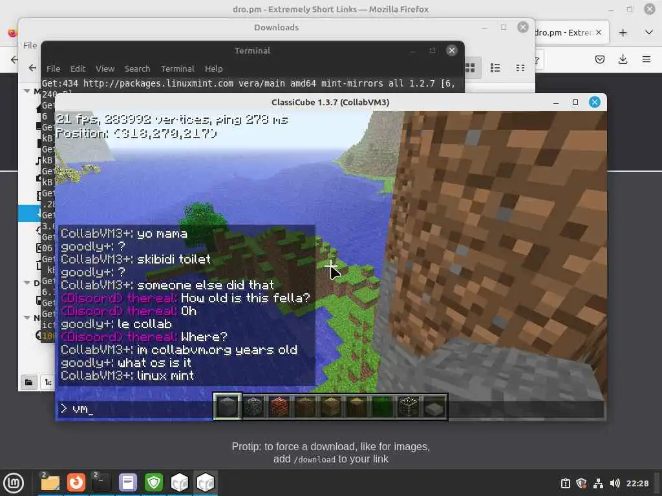This screenshot has height=496, width=662.
Task: Open the File menu in Downloads window
Action: coord(30,45)
